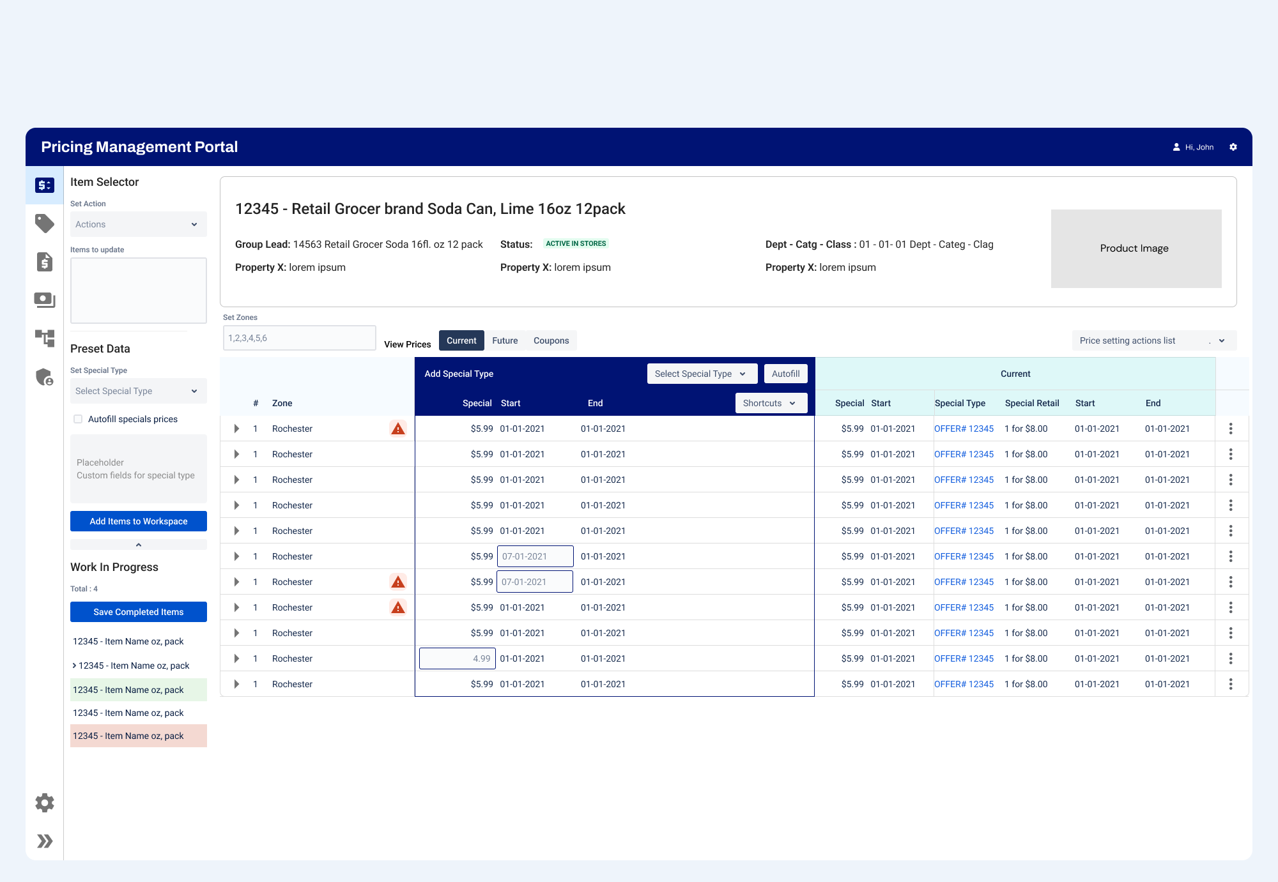Toggle Autofill specials prices checkbox
The height and width of the screenshot is (882, 1278).
pyautogui.click(x=78, y=419)
